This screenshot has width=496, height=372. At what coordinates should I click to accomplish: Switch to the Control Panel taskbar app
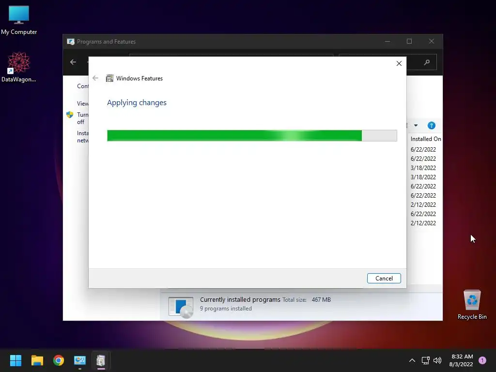pyautogui.click(x=80, y=360)
